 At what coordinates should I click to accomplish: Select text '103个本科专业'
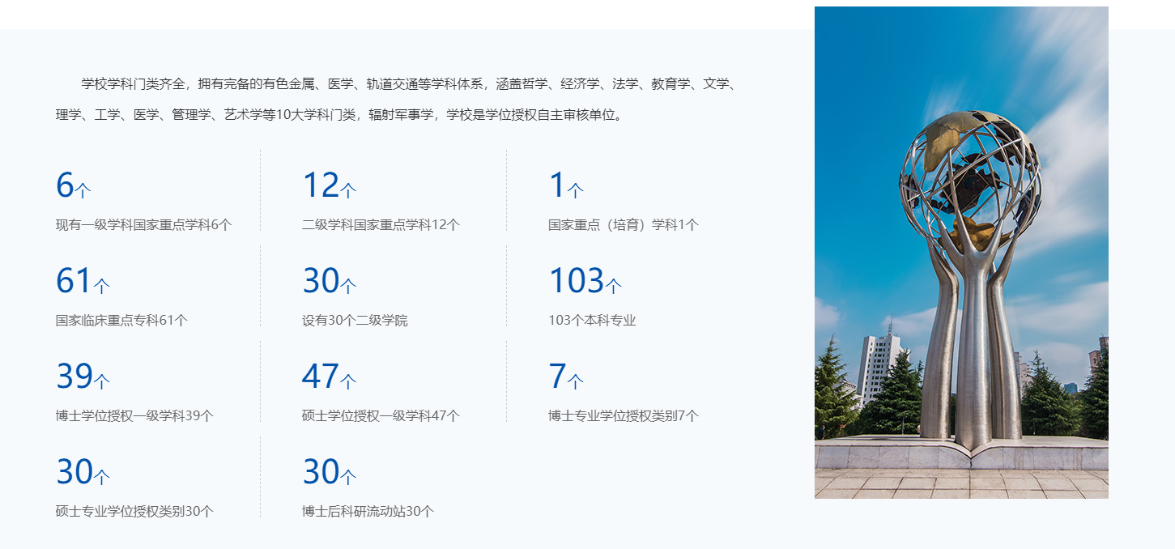point(592,321)
